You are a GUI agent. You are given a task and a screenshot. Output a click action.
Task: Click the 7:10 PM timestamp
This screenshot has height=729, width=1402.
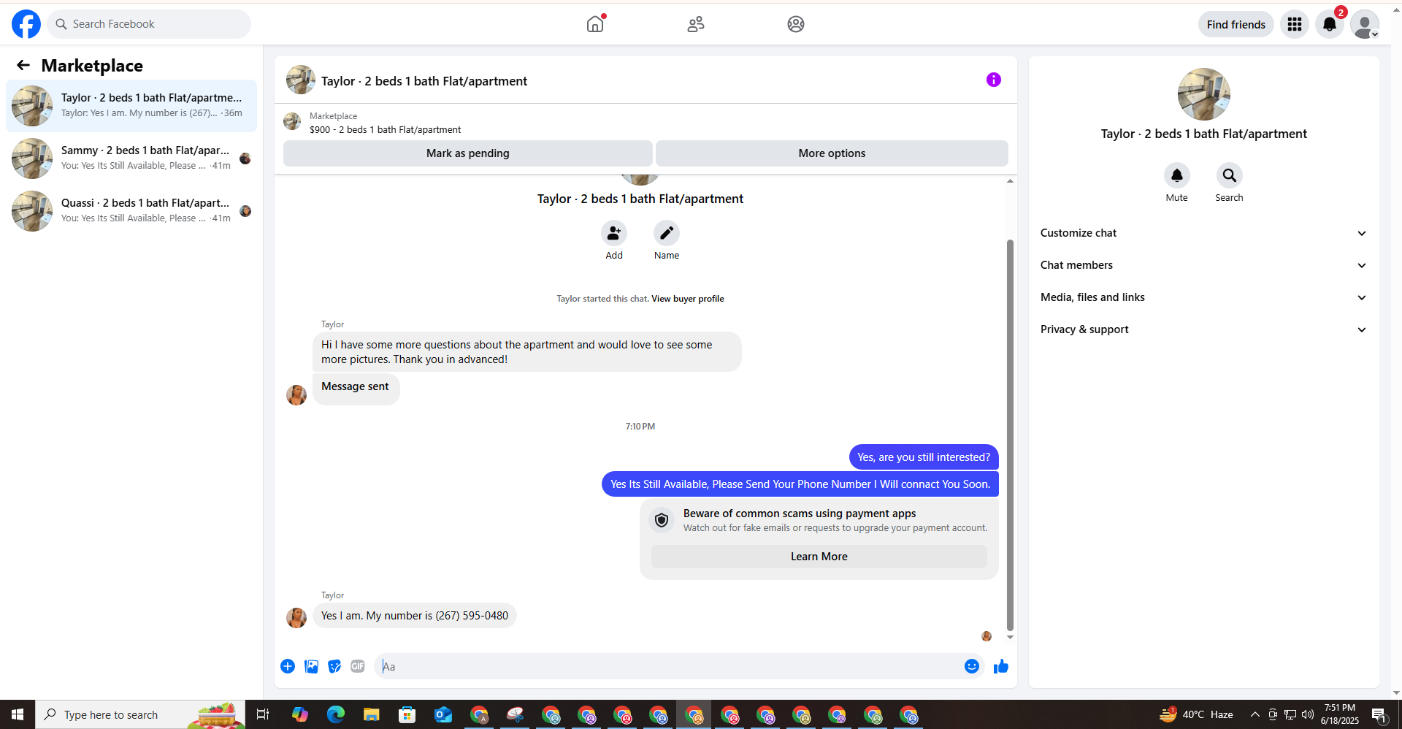[640, 427]
